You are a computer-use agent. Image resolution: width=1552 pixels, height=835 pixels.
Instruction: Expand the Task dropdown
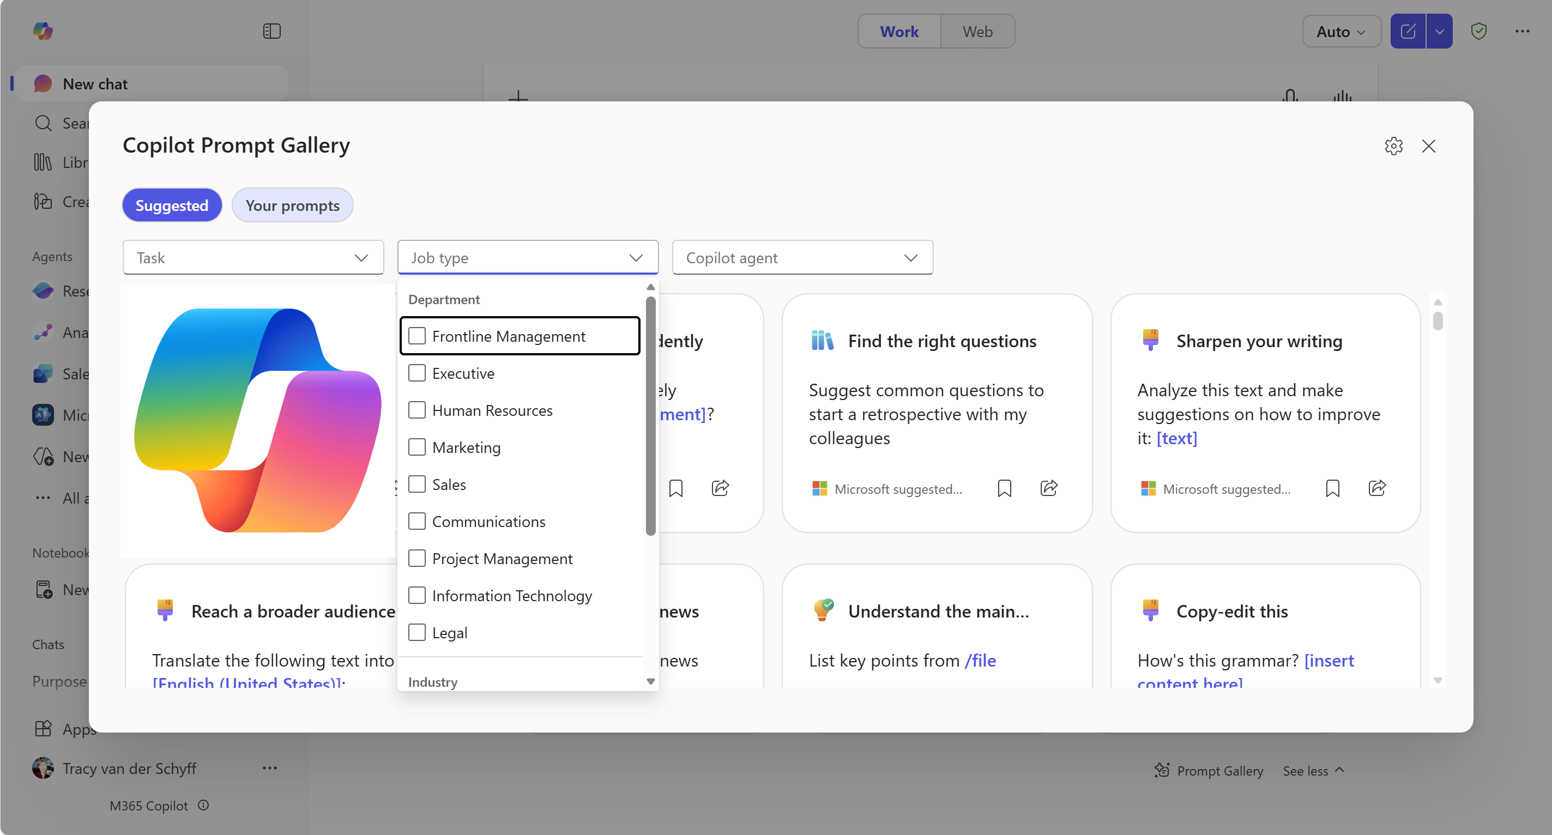(x=253, y=258)
